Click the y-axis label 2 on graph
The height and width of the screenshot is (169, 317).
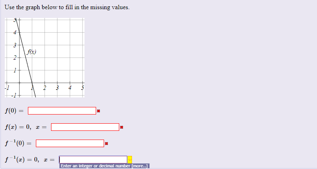(15, 58)
